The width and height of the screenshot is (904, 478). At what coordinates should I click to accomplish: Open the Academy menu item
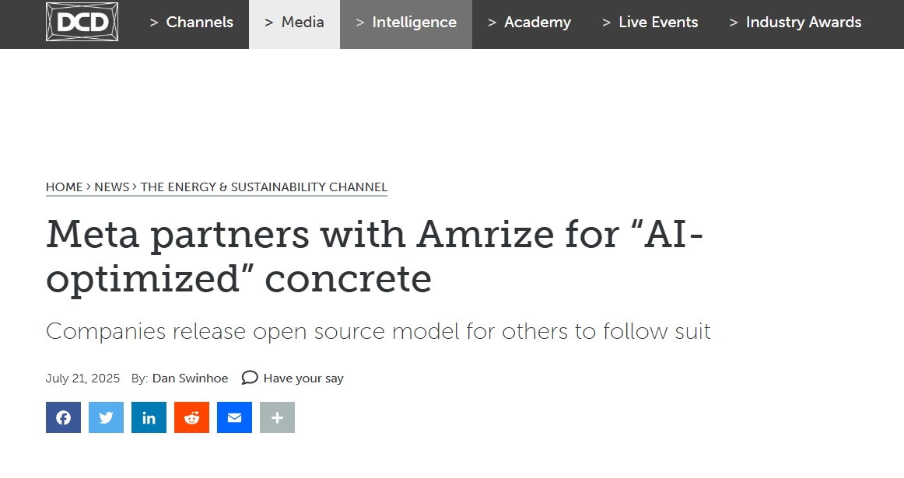pos(529,23)
